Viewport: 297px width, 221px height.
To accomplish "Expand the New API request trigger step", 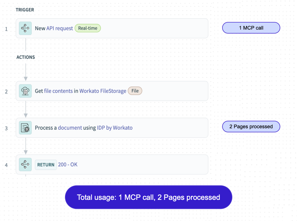I will tap(112, 28).
